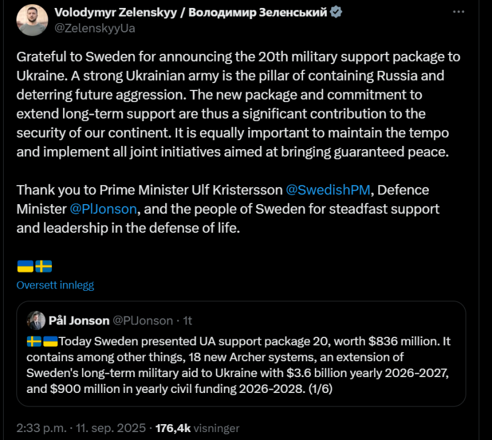Screen dimensions: 492x440
Task: Open Pål Jonson's name in quoted post
Action: pyautogui.click(x=80, y=320)
